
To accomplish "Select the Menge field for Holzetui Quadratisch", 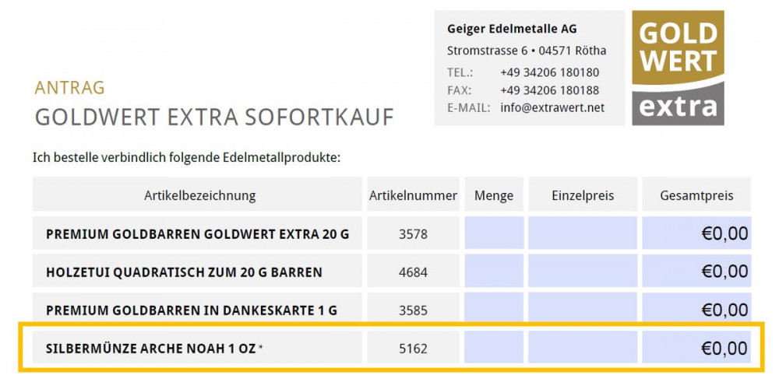I will pyautogui.click(x=494, y=272).
